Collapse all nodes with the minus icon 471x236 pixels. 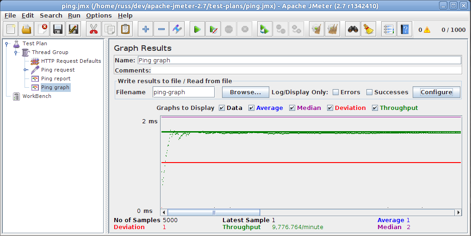[x=161, y=29]
